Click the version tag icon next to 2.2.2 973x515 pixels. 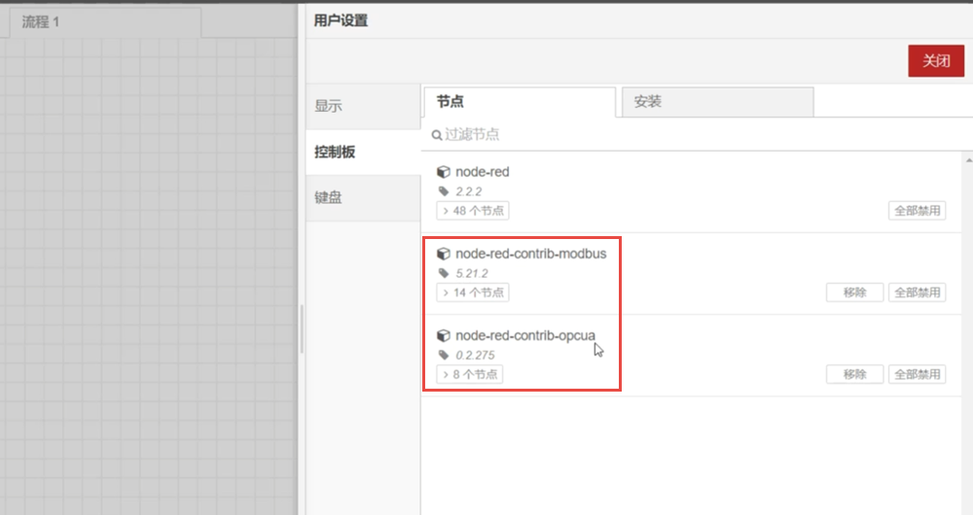pos(444,190)
